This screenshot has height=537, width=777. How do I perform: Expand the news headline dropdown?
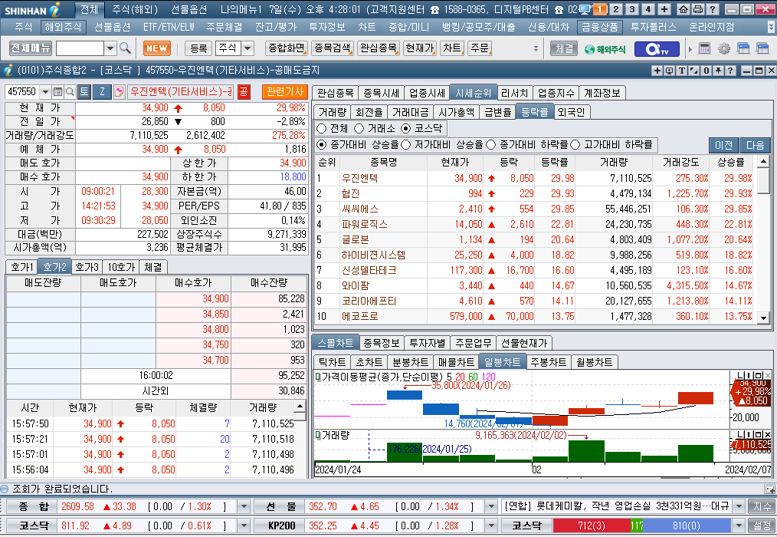point(739,507)
